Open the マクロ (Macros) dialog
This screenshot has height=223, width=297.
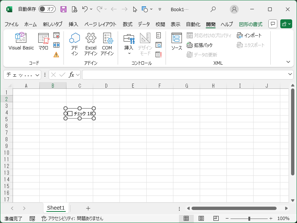[43, 41]
